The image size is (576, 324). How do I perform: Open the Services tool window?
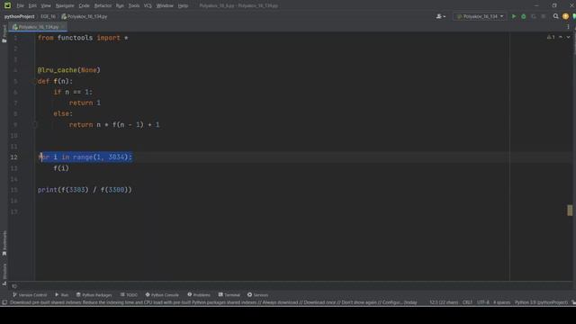[x=258, y=295]
